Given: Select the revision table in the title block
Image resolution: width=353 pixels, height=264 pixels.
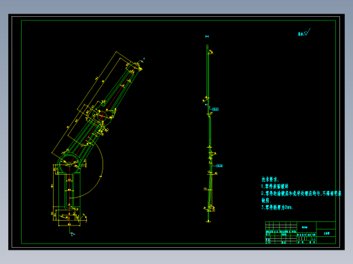Looking at the screenshot, I should pos(281,226).
